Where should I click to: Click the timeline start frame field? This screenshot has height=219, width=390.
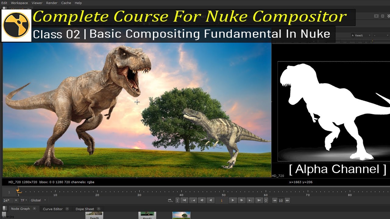pyautogui.click(x=9, y=192)
